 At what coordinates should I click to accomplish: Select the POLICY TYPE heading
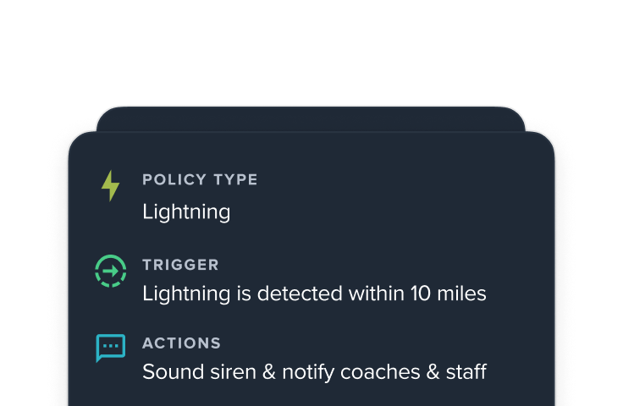[x=200, y=180]
